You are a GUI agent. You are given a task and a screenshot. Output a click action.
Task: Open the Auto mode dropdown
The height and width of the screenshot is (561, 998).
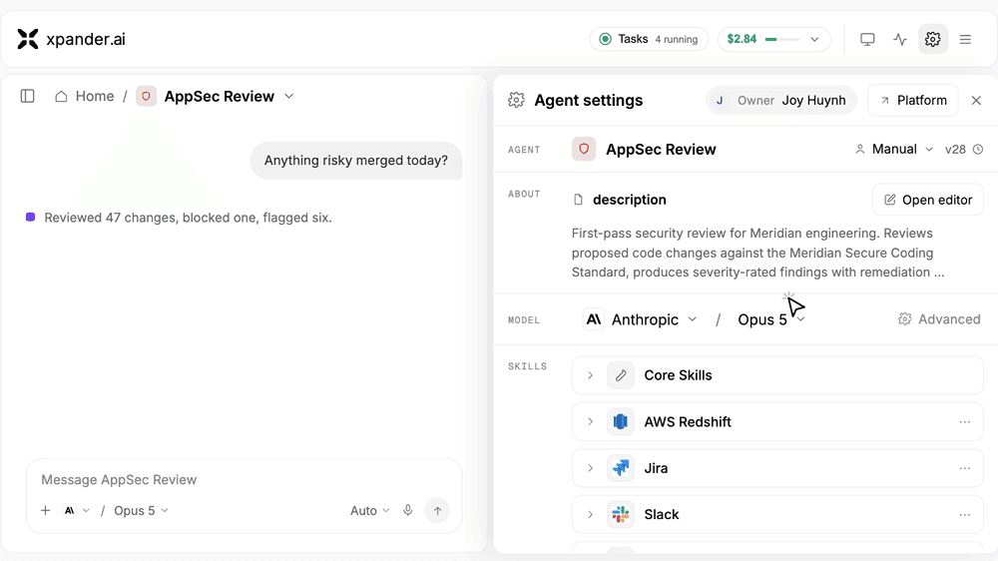[370, 511]
